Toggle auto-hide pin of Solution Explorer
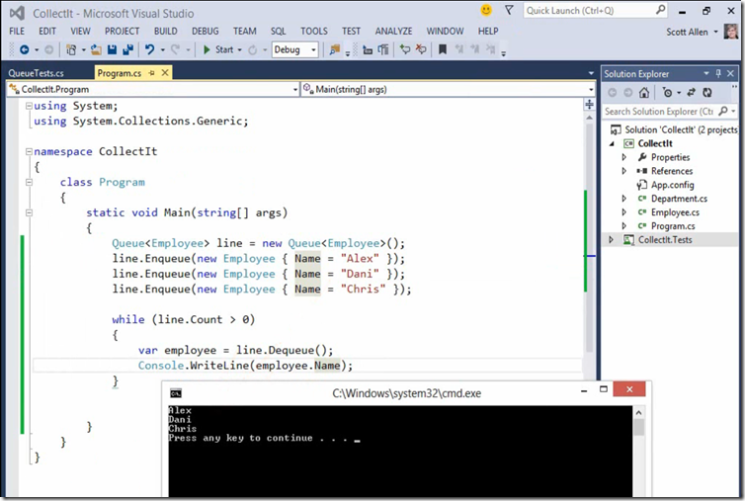Screen dimensions: 745x501 coord(718,73)
